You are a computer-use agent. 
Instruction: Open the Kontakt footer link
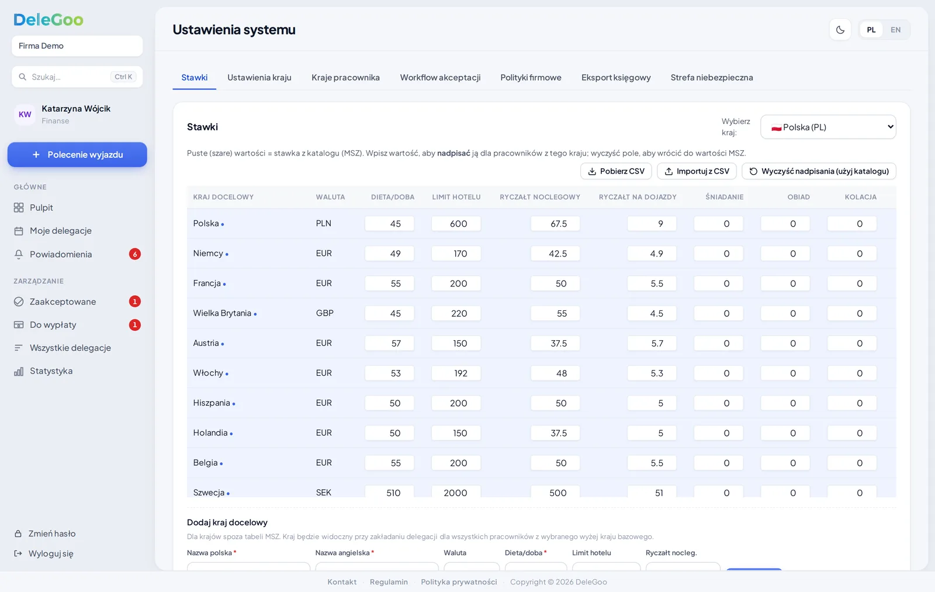tap(342, 582)
